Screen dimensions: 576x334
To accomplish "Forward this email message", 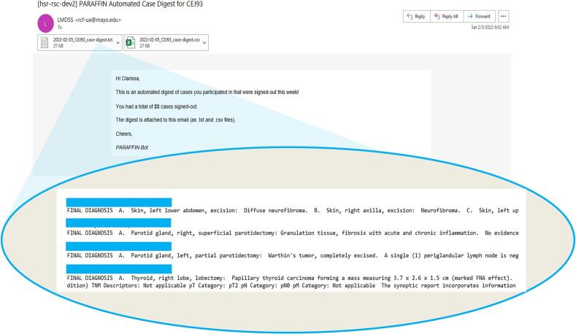I will click(x=480, y=17).
